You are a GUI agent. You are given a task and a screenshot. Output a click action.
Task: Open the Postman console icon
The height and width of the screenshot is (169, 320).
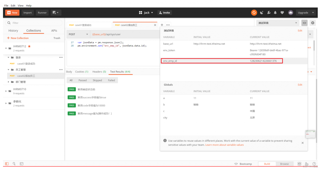21,164
